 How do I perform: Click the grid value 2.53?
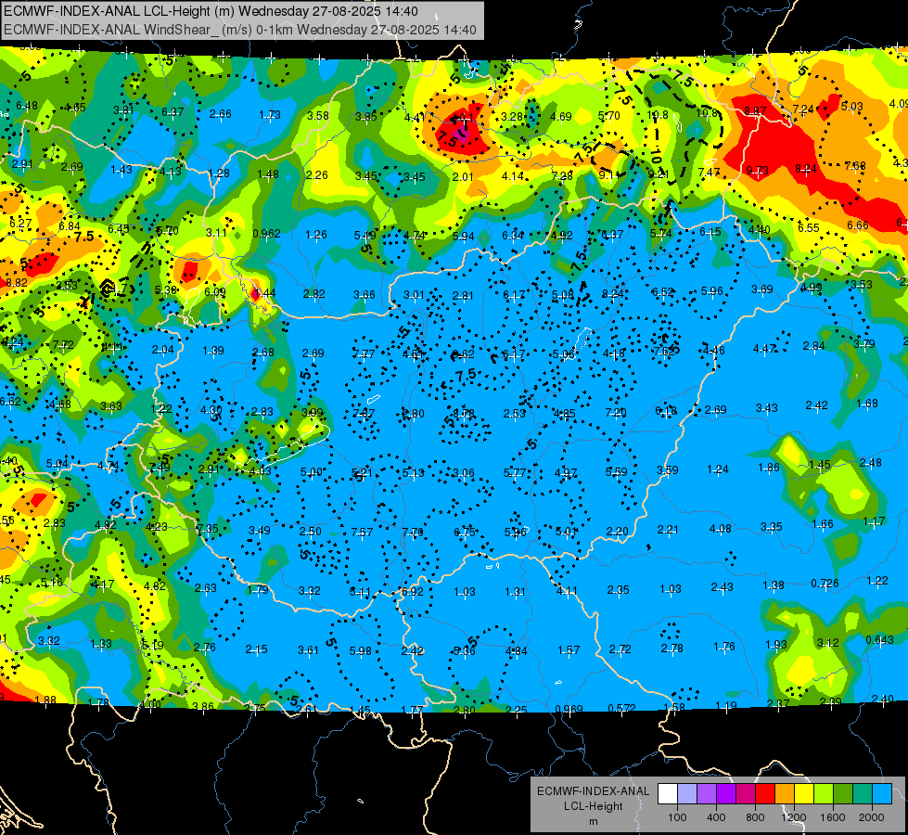pyautogui.click(x=514, y=413)
